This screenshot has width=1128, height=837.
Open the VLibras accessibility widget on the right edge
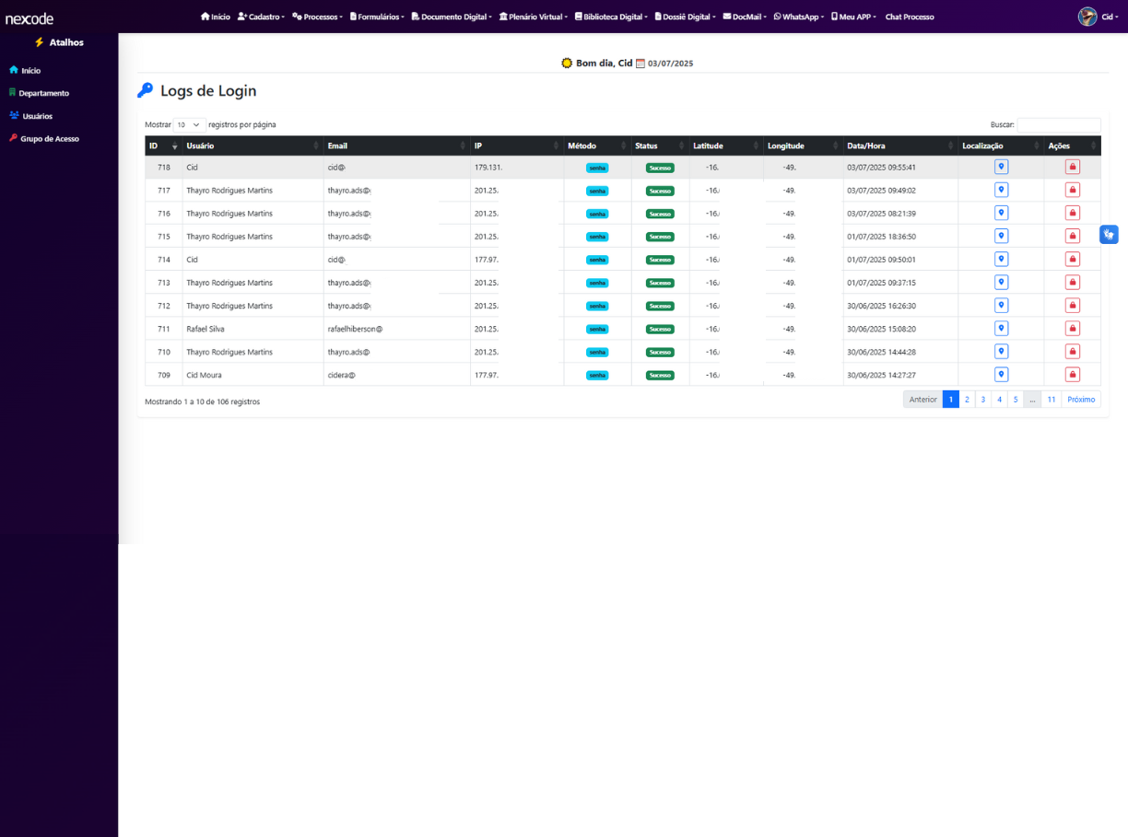(1109, 235)
